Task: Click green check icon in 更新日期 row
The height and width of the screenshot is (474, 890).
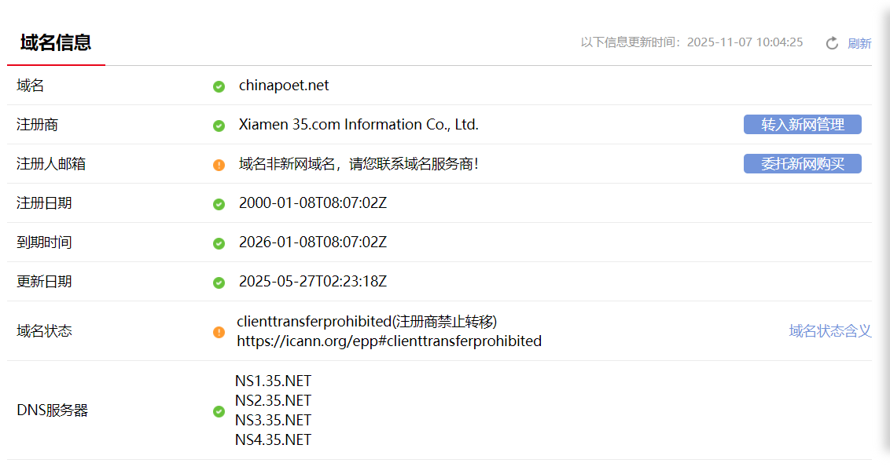Action: click(219, 283)
